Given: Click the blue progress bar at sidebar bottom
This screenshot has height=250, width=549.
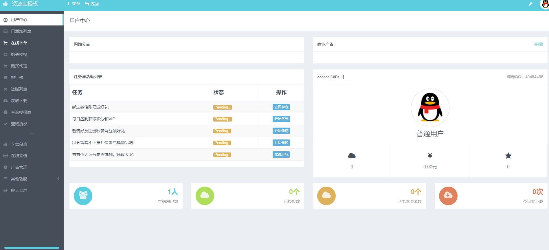Looking at the screenshot, I should pos(32,248).
